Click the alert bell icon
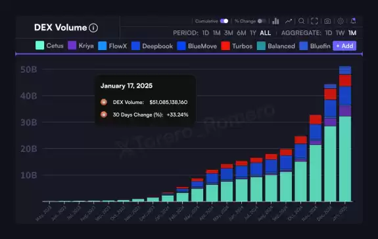The height and width of the screenshot is (239, 378). pyautogui.click(x=353, y=21)
